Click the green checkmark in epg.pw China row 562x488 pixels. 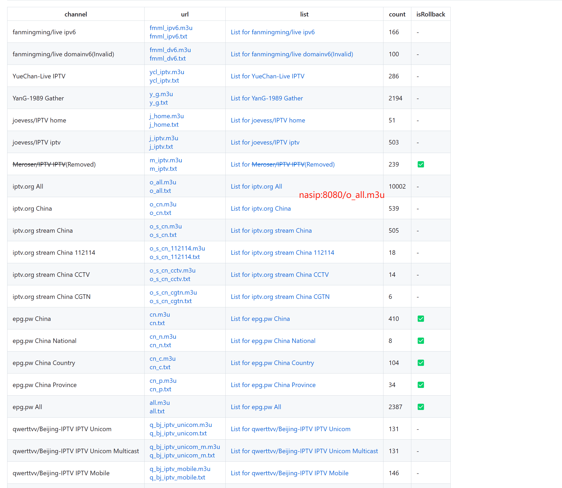pyautogui.click(x=421, y=319)
